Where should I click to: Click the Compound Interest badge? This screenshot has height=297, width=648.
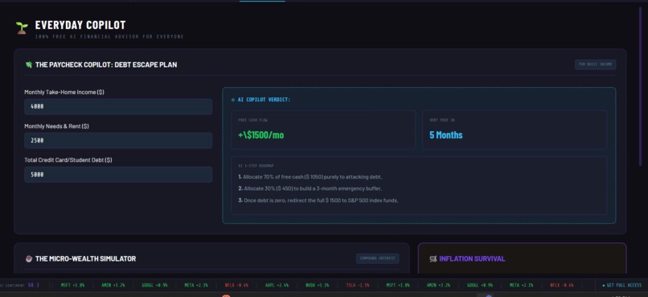click(377, 258)
